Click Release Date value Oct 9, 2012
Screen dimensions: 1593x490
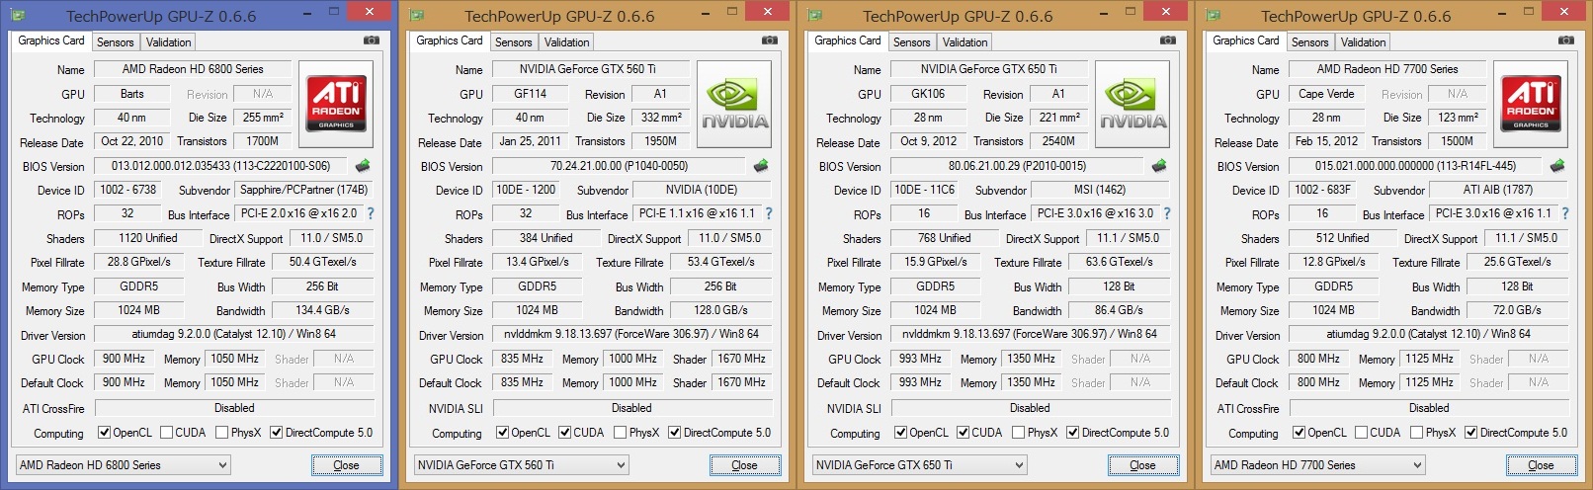928,141
